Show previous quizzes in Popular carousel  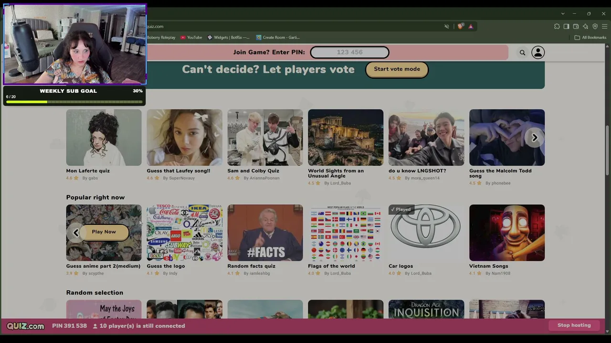click(76, 232)
